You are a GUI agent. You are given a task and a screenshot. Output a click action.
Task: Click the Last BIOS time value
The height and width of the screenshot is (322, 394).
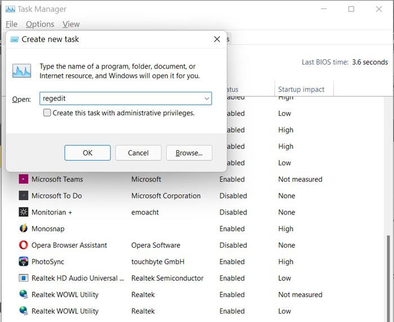[x=370, y=62]
